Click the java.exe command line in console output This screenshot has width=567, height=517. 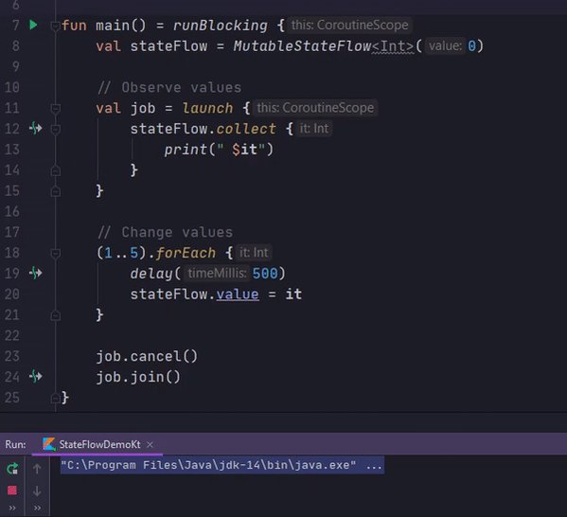click(x=221, y=465)
